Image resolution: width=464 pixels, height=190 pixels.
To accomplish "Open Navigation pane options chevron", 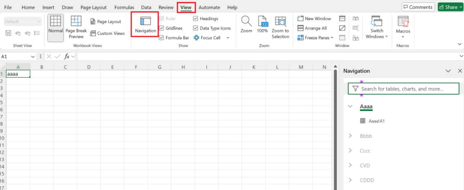I will [x=448, y=71].
